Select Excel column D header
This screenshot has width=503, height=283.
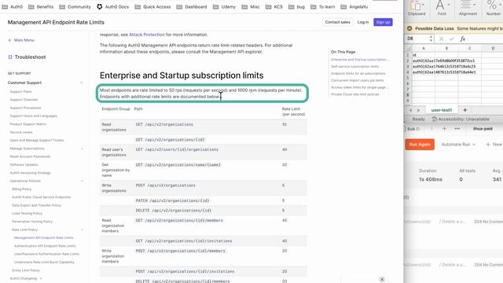coord(493,49)
